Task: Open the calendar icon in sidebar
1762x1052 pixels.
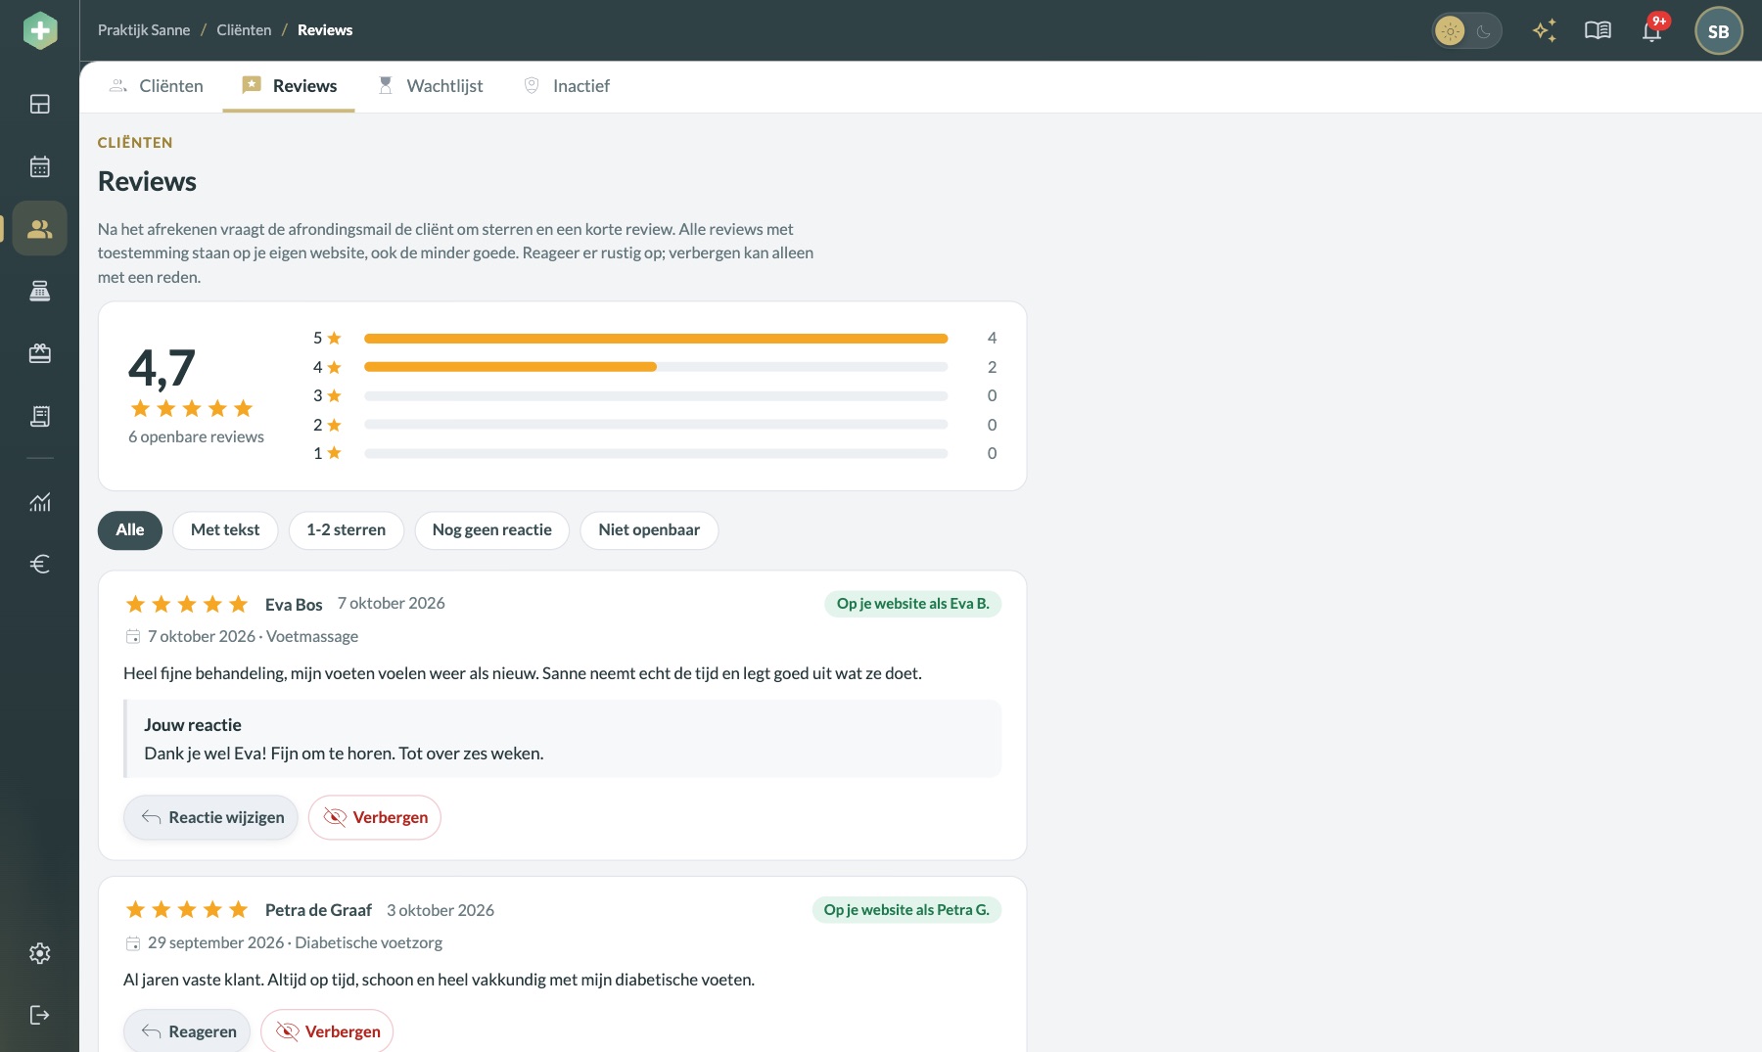Action: 39,166
